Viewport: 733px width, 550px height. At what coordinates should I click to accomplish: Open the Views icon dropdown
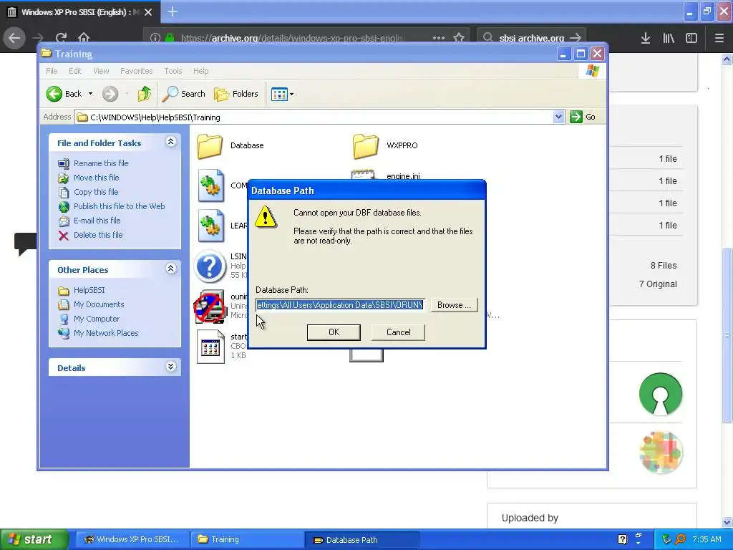[282, 94]
